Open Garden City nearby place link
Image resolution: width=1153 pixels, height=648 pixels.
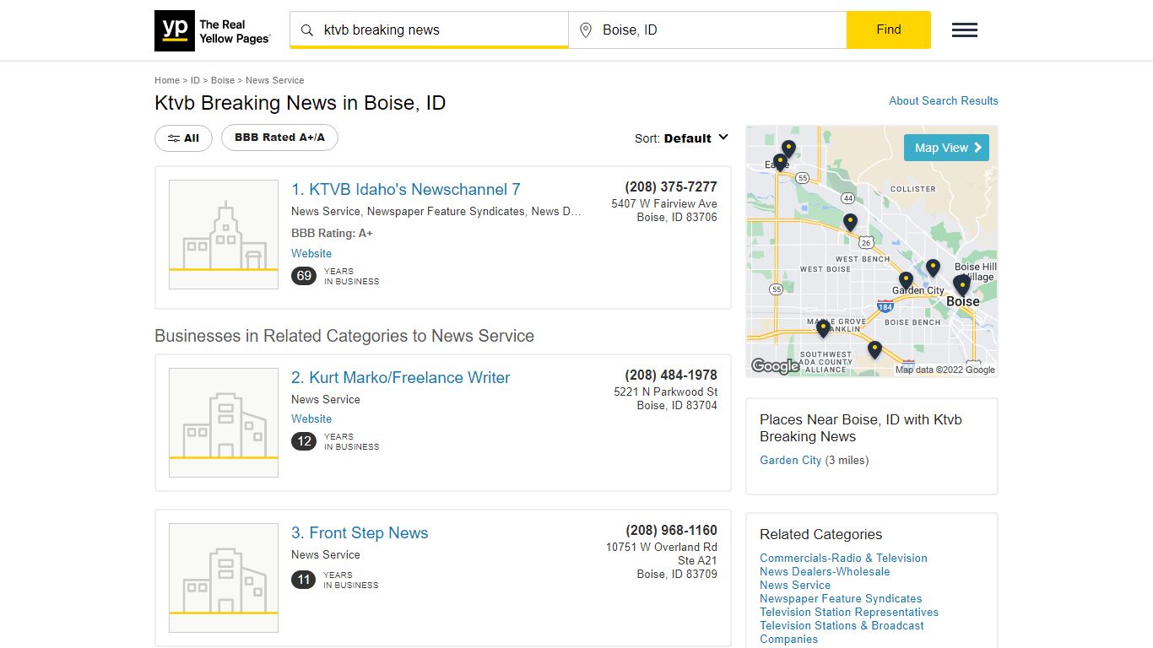(791, 460)
